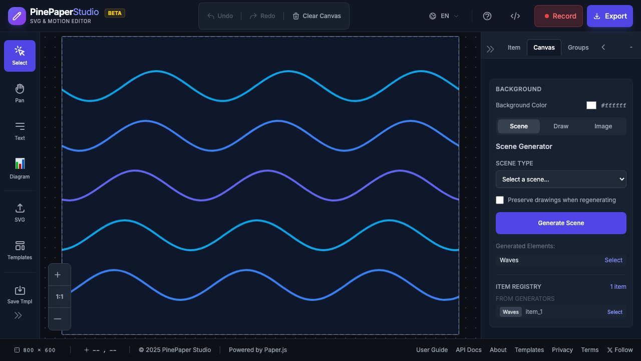Open the Templates panel

tap(20, 250)
